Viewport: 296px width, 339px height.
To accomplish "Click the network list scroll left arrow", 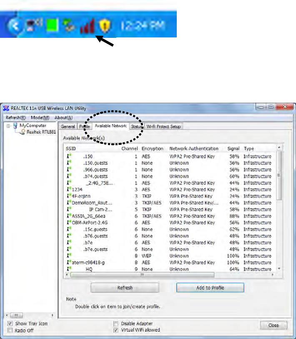I will point(67,275).
